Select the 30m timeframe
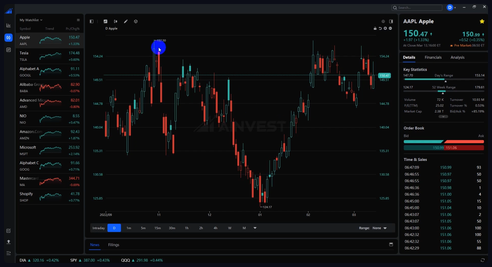 (172, 228)
